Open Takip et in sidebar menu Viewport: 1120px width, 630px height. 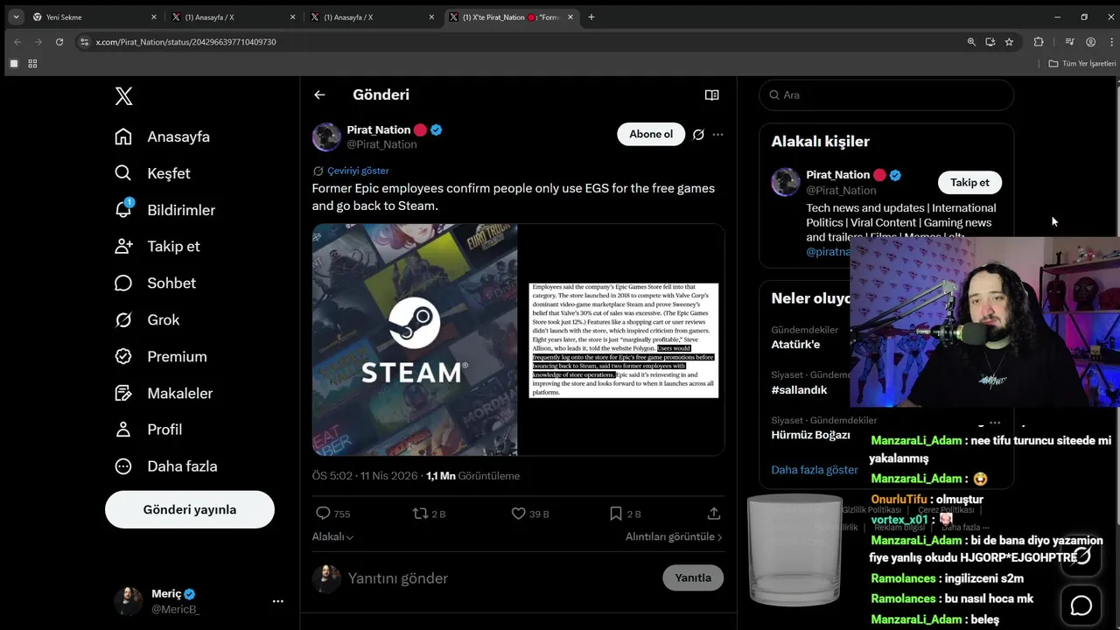coord(157,246)
